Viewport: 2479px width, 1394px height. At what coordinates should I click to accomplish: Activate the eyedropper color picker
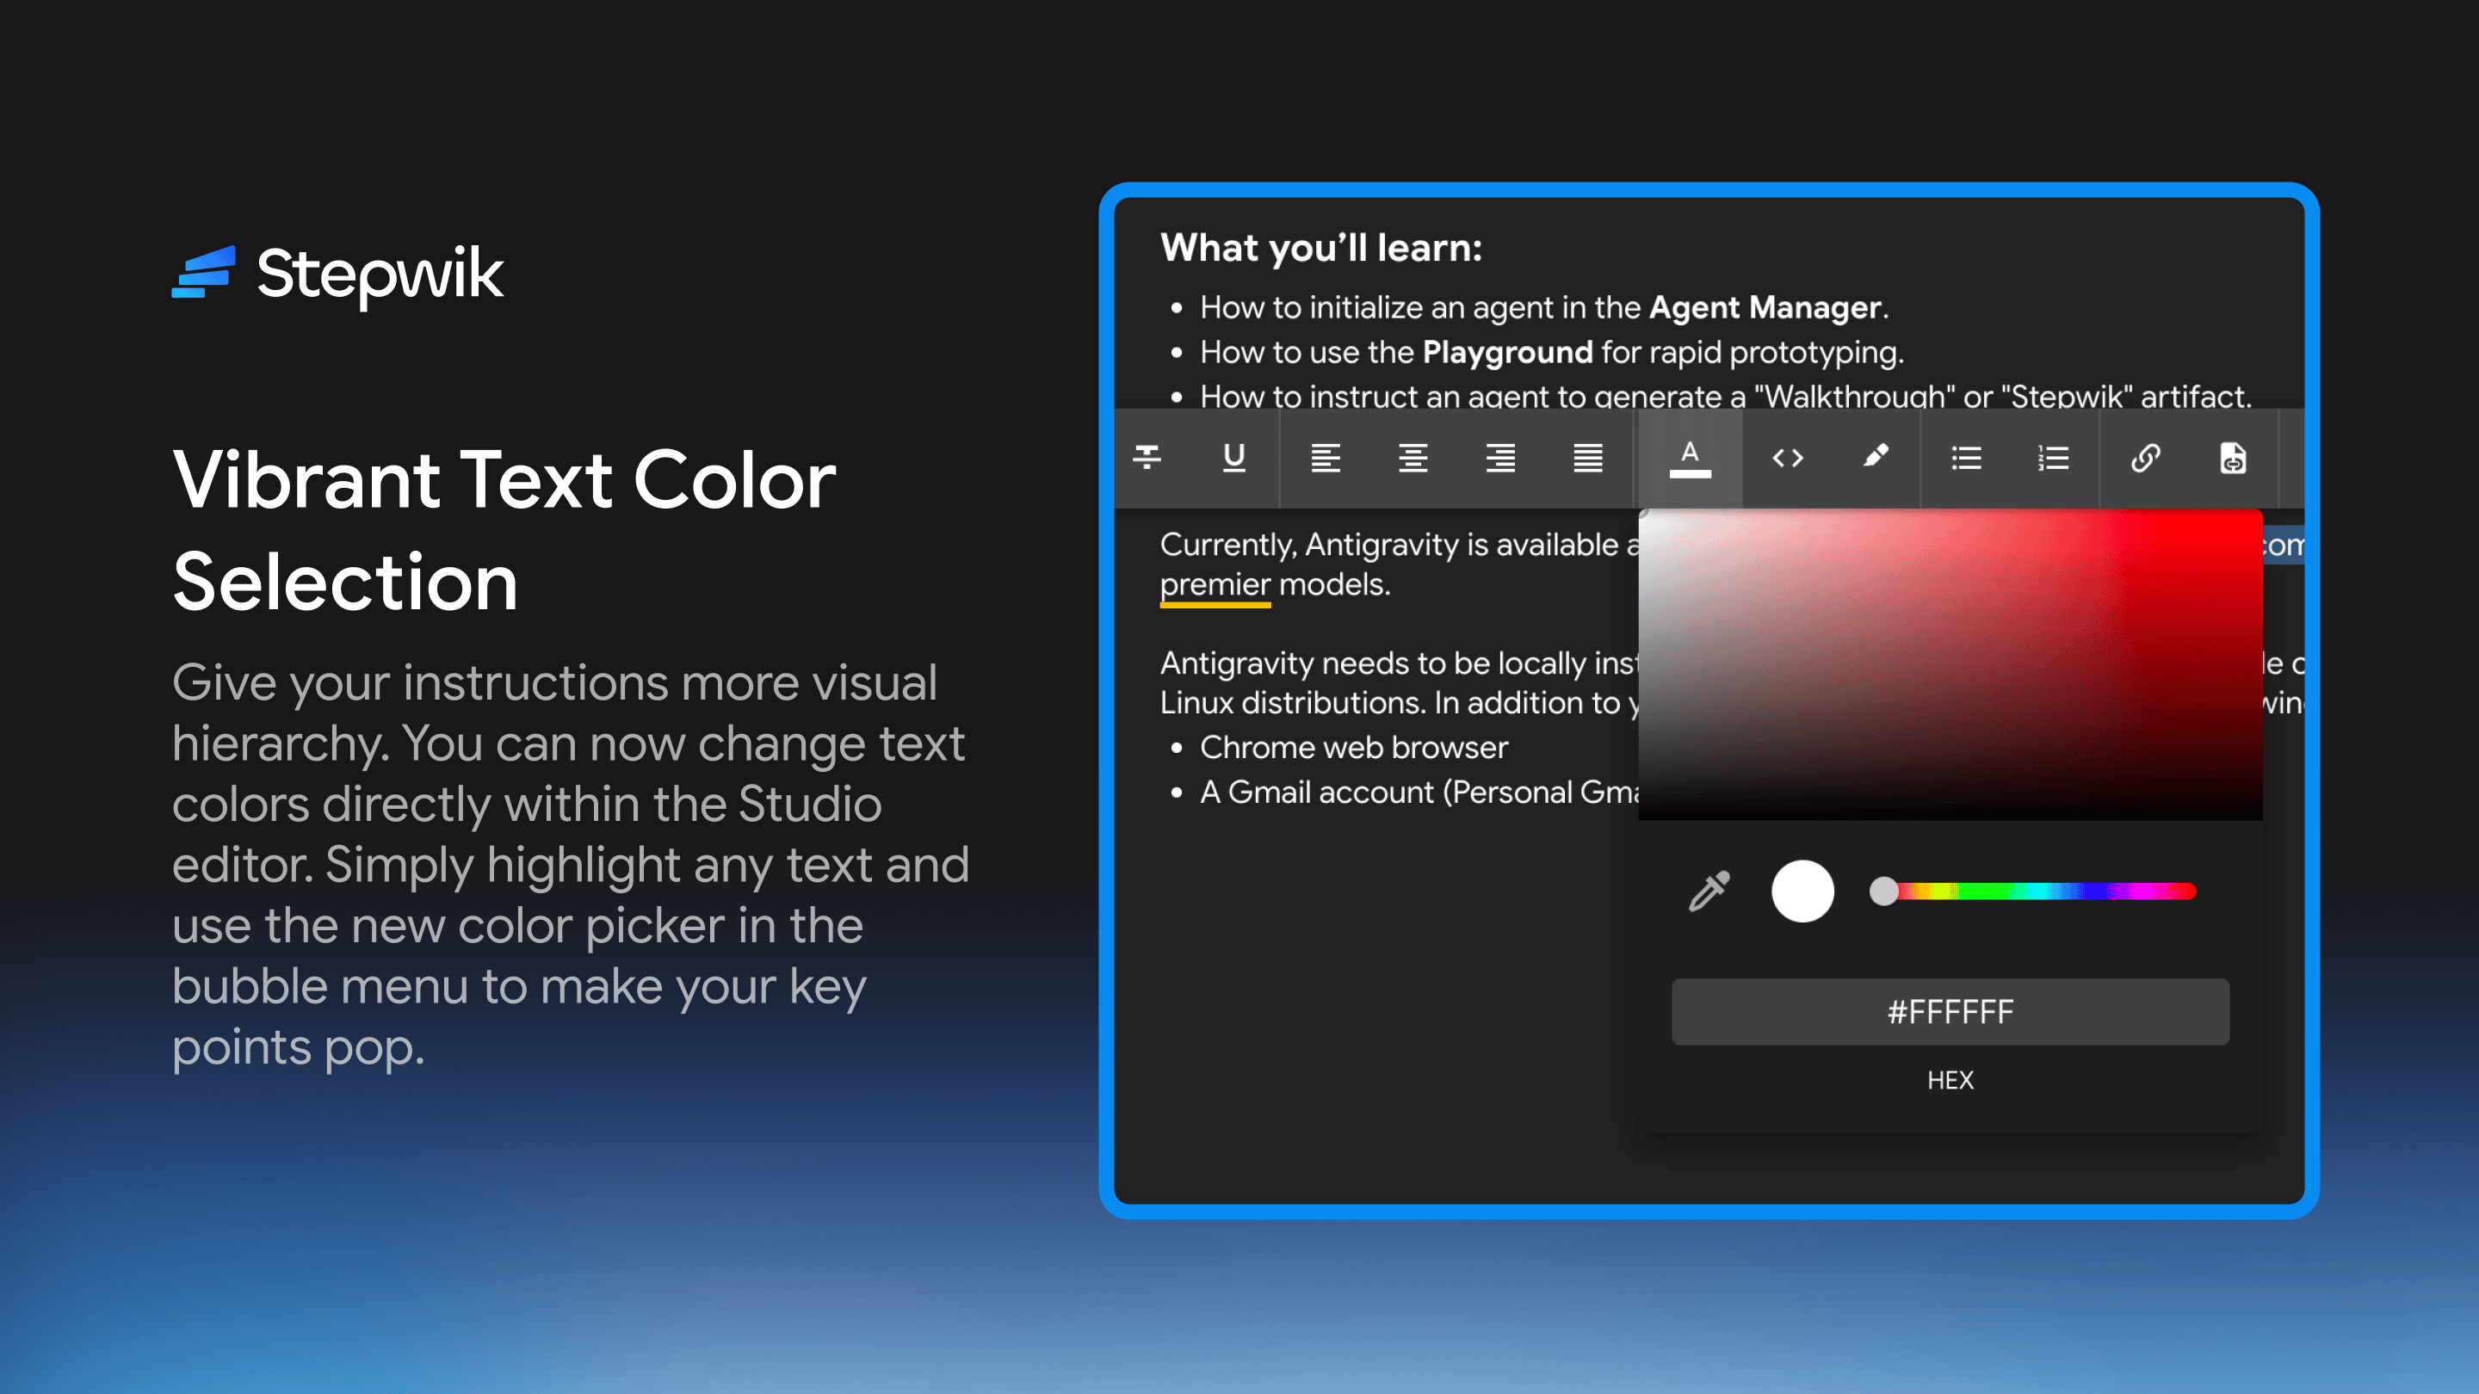click(1709, 891)
